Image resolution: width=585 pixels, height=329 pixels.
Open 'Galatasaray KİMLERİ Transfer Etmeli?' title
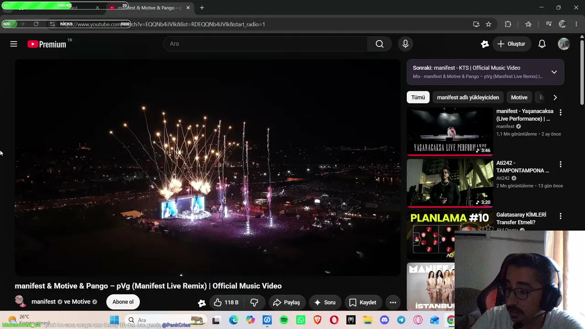pos(521,218)
